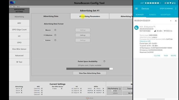Click the Wi-Fi icon in phone status bar
Screen dimensions: 179x100
coord(170,3)
